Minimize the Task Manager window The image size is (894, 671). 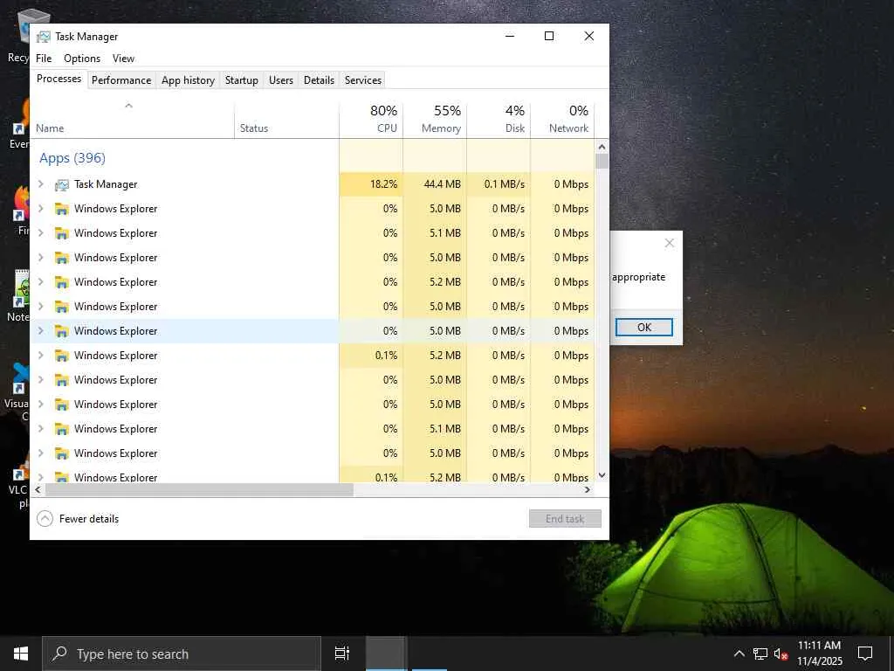pos(510,36)
